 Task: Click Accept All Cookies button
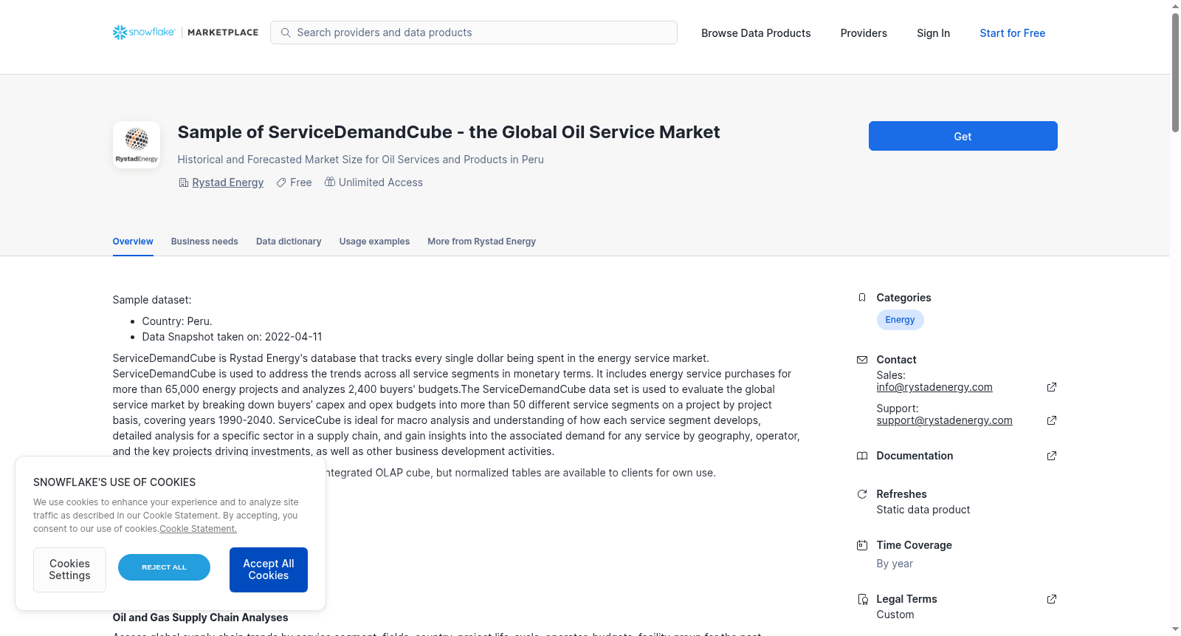pyautogui.click(x=269, y=570)
